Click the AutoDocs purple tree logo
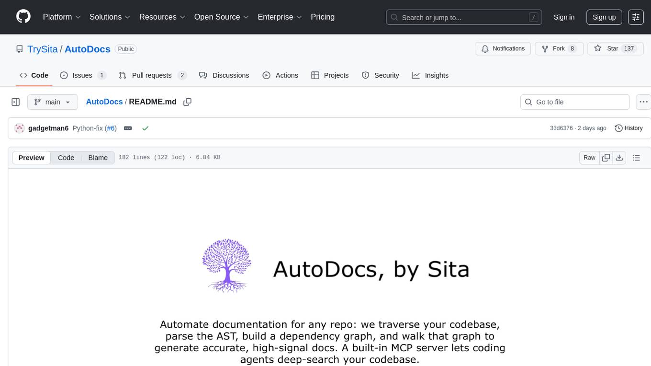The width and height of the screenshot is (651, 366). 227,265
